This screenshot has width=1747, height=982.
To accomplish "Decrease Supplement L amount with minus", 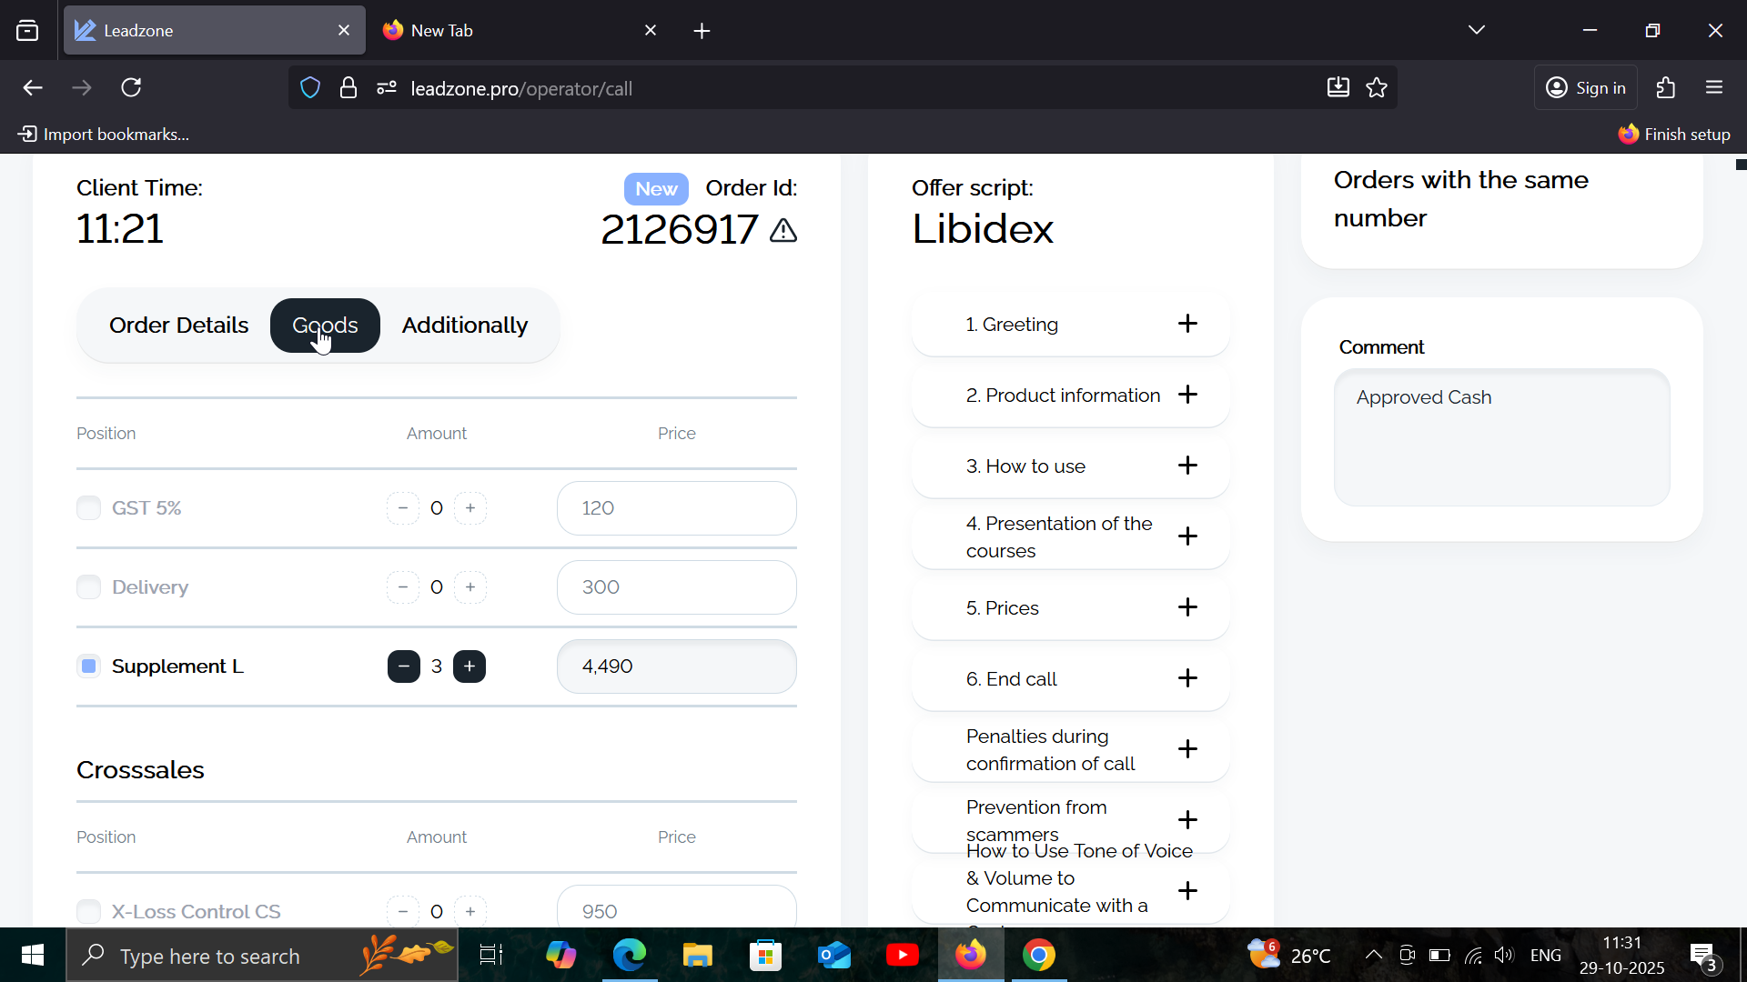I will [403, 666].
